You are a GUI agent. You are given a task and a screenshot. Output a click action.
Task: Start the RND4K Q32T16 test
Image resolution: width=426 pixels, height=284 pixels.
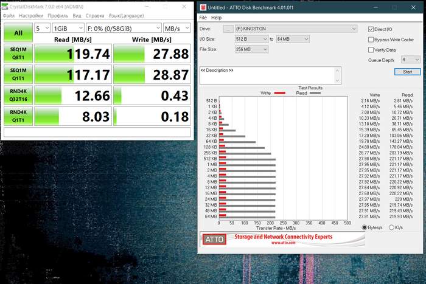(x=18, y=95)
